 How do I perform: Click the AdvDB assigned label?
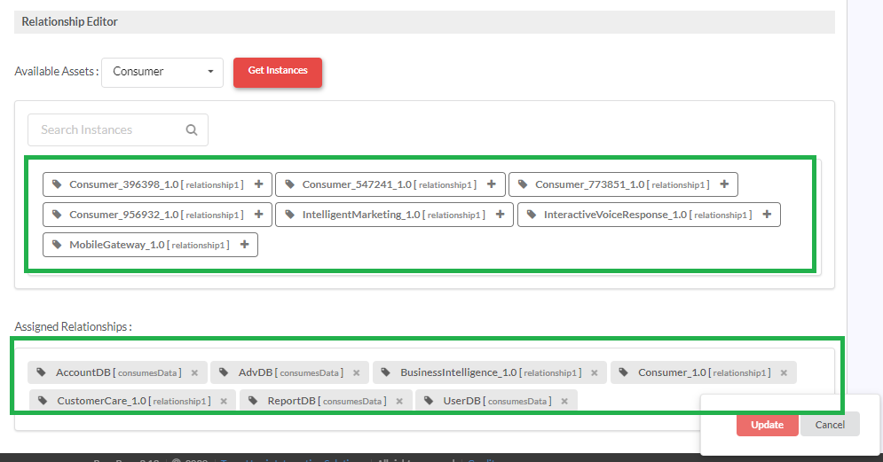point(256,372)
